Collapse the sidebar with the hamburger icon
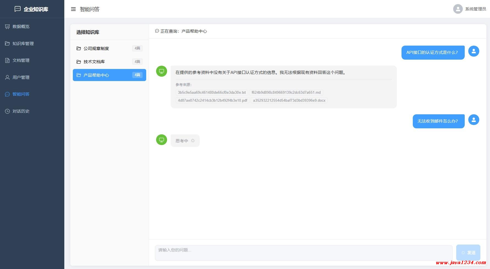 (x=73, y=9)
